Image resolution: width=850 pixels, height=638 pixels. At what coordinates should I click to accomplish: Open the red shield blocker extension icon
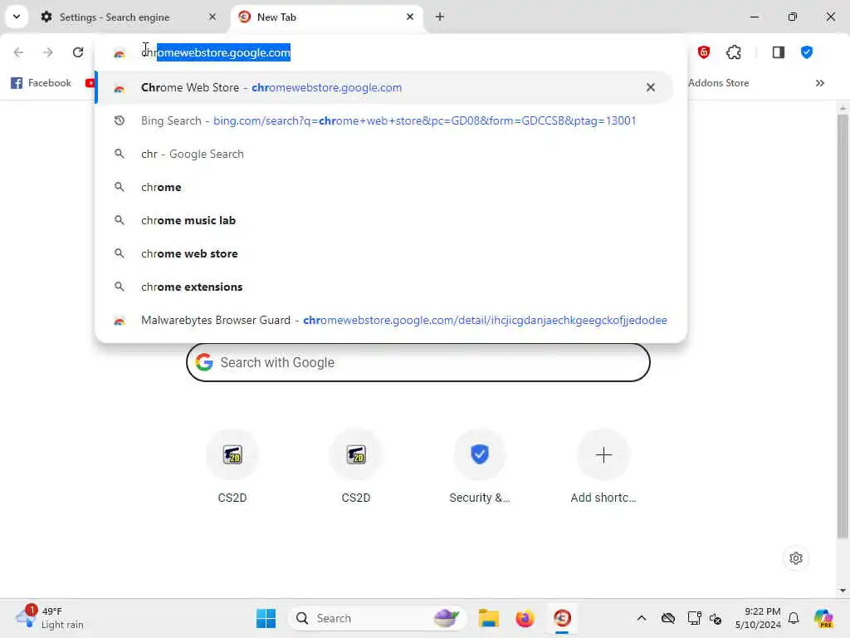pos(704,52)
